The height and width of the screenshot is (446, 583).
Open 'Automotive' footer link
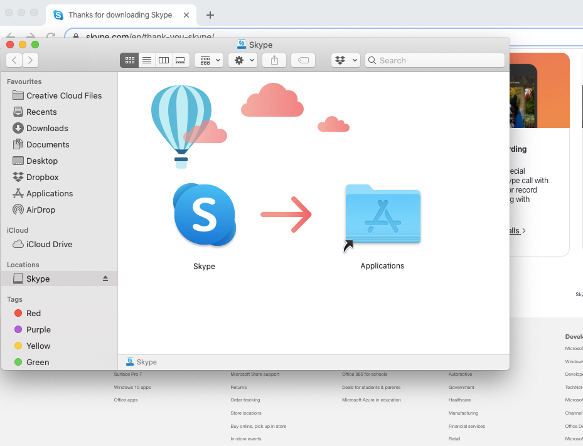tap(460, 374)
